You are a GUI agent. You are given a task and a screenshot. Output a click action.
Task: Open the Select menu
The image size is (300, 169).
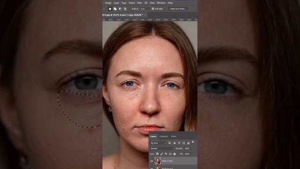coord(132,3)
